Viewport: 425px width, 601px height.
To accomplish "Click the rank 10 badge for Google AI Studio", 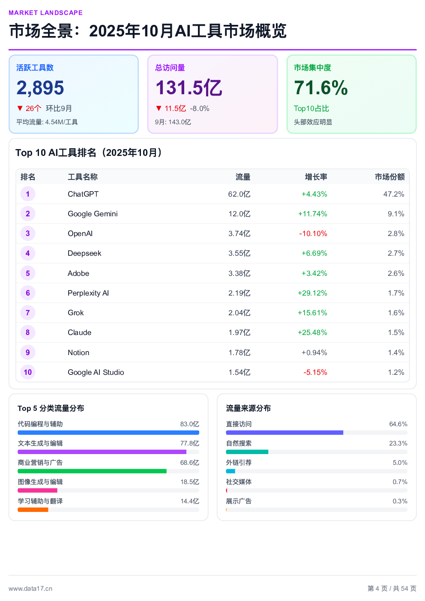I will click(28, 372).
